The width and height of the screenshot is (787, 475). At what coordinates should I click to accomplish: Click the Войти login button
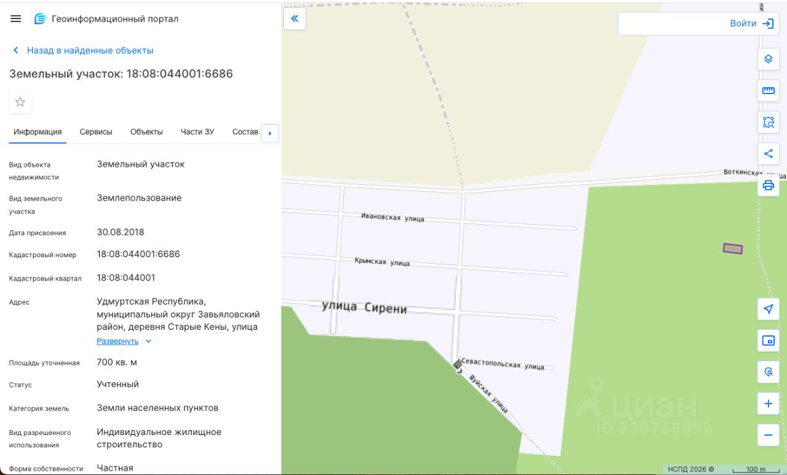click(x=751, y=23)
